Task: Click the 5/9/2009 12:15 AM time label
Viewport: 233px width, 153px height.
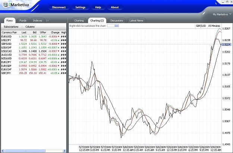Action: click(216, 149)
